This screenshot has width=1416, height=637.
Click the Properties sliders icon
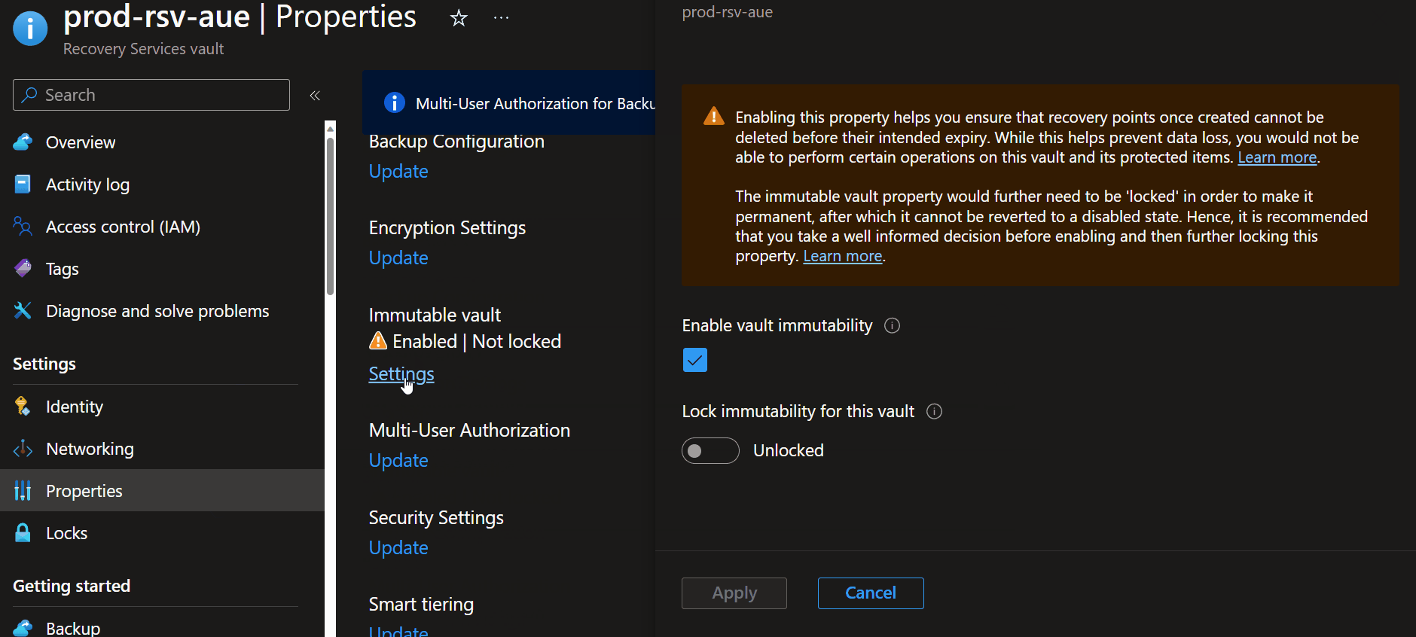click(x=23, y=491)
